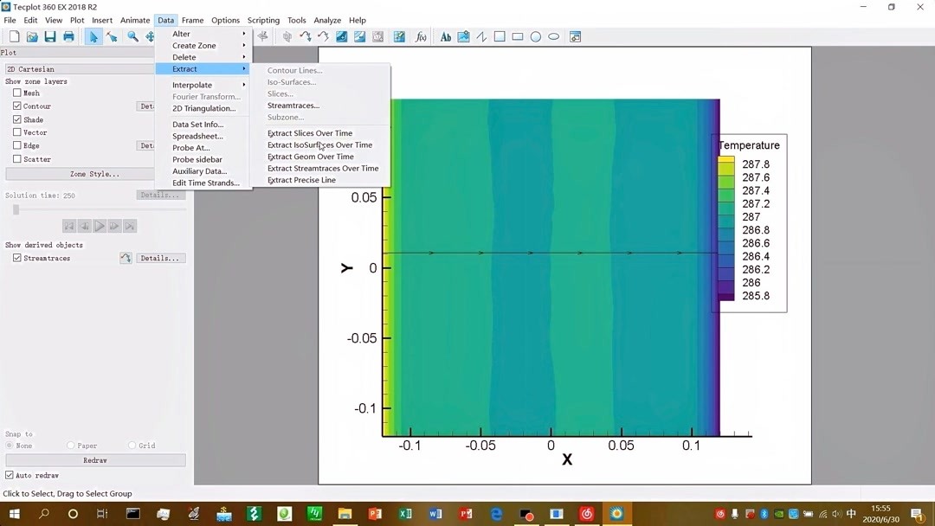Select Extract Slices Over Time
Image resolution: width=935 pixels, height=526 pixels.
309,133
